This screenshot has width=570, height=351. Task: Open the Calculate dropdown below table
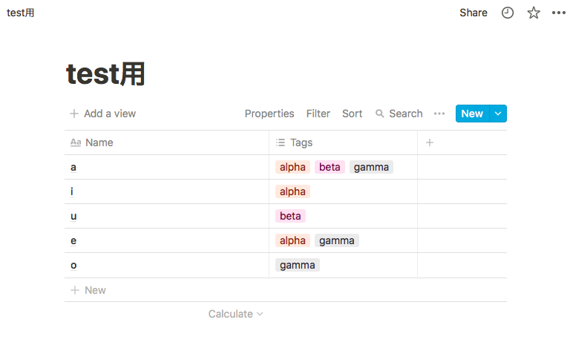[x=235, y=314]
